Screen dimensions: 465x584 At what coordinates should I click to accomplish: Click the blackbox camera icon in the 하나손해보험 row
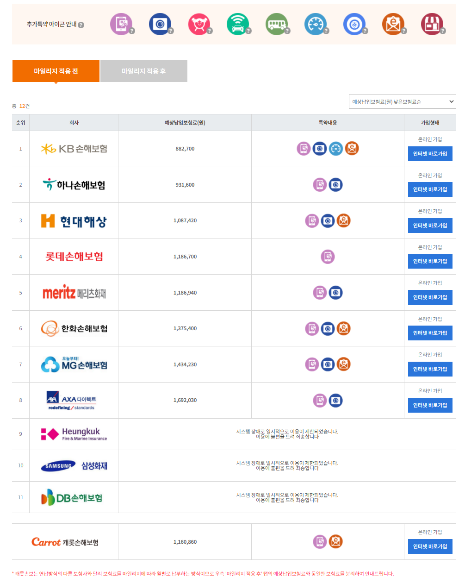(336, 185)
